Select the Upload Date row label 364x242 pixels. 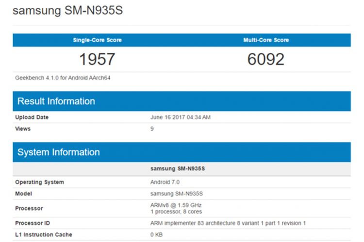pyautogui.click(x=32, y=117)
